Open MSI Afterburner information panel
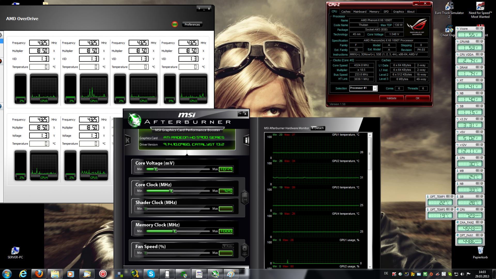Image resolution: width=496 pixels, height=279 pixels. (246, 140)
